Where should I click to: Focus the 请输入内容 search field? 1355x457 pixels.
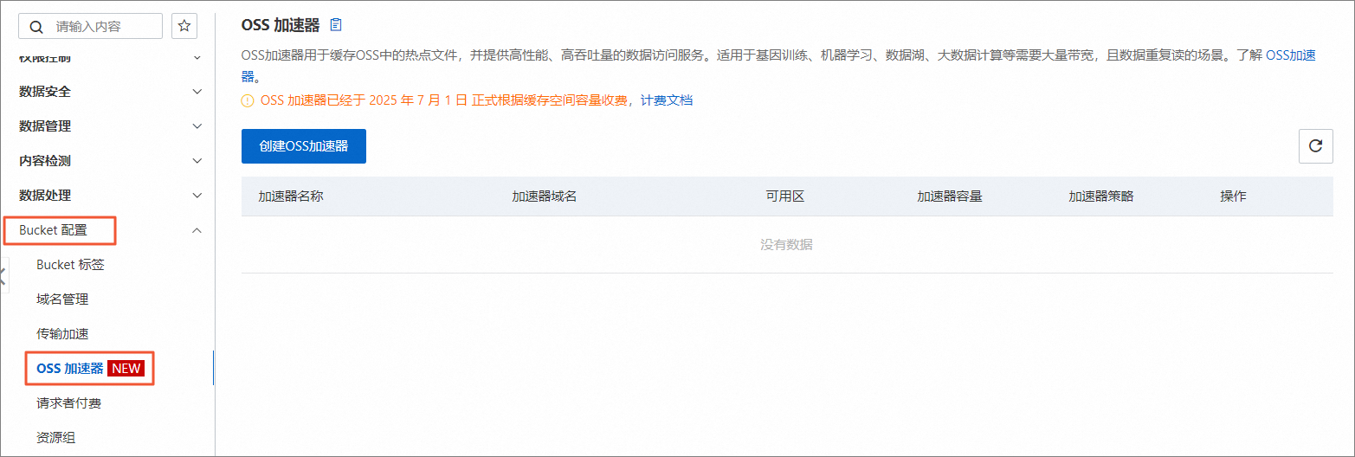[x=90, y=26]
